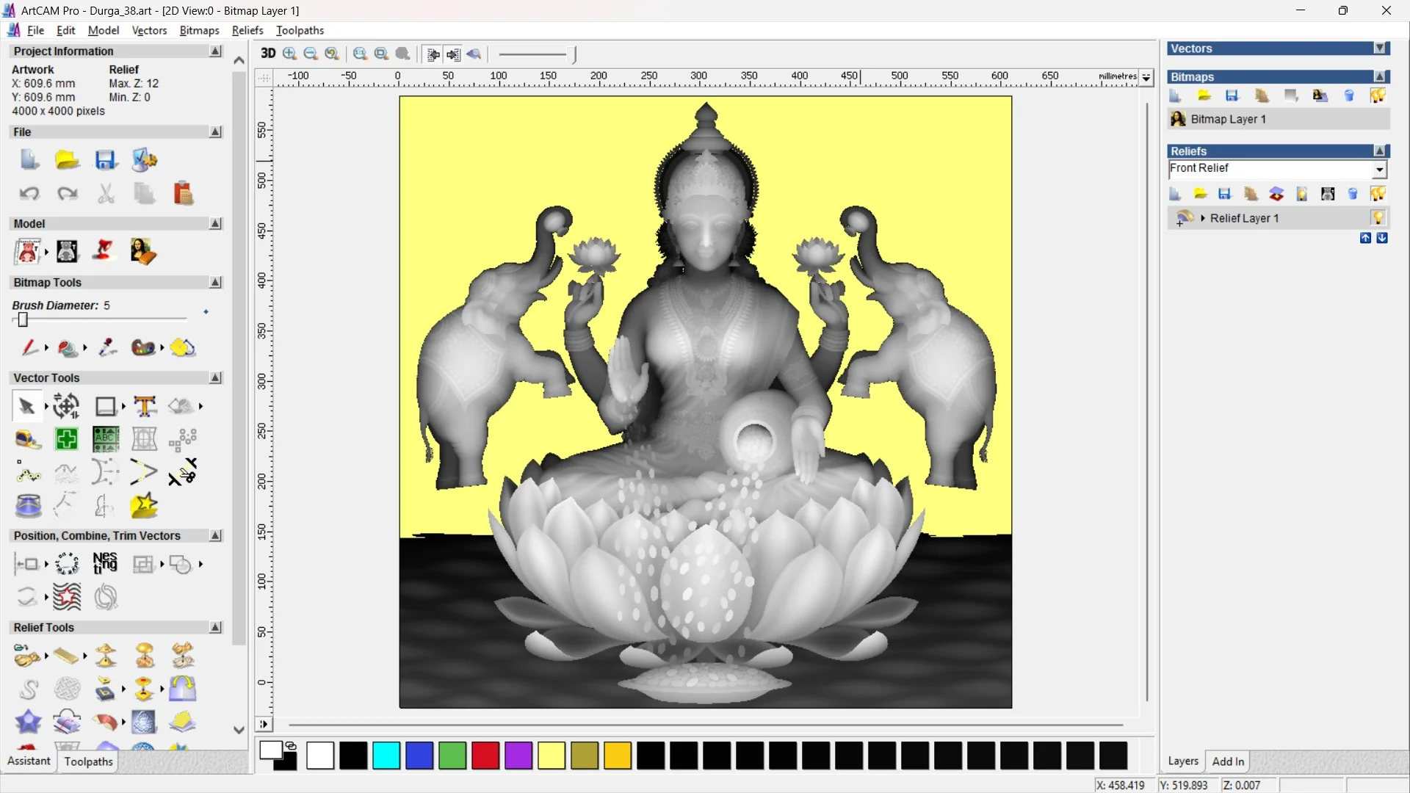Screen dimensions: 1410x793
Task: Click the Save icon in File panel
Action: pyautogui.click(x=106, y=160)
